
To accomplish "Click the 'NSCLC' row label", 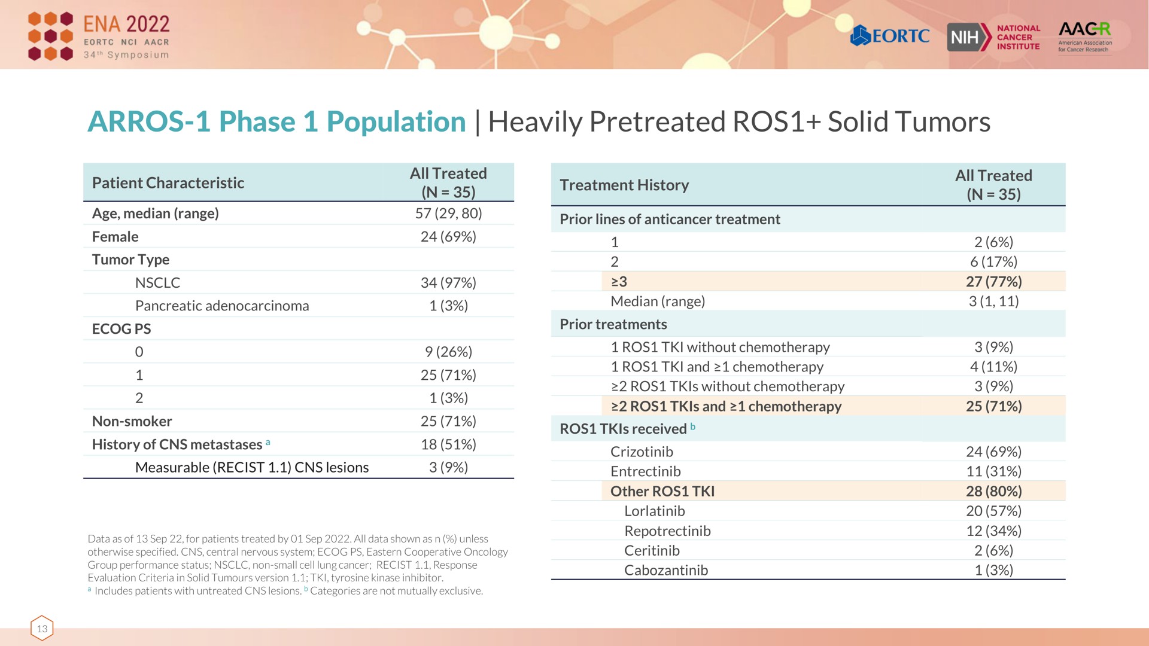I will (157, 283).
